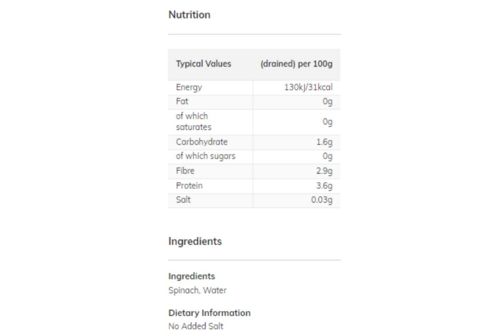Click the large Ingredients section heading
This screenshot has height=336, width=504.
(195, 241)
